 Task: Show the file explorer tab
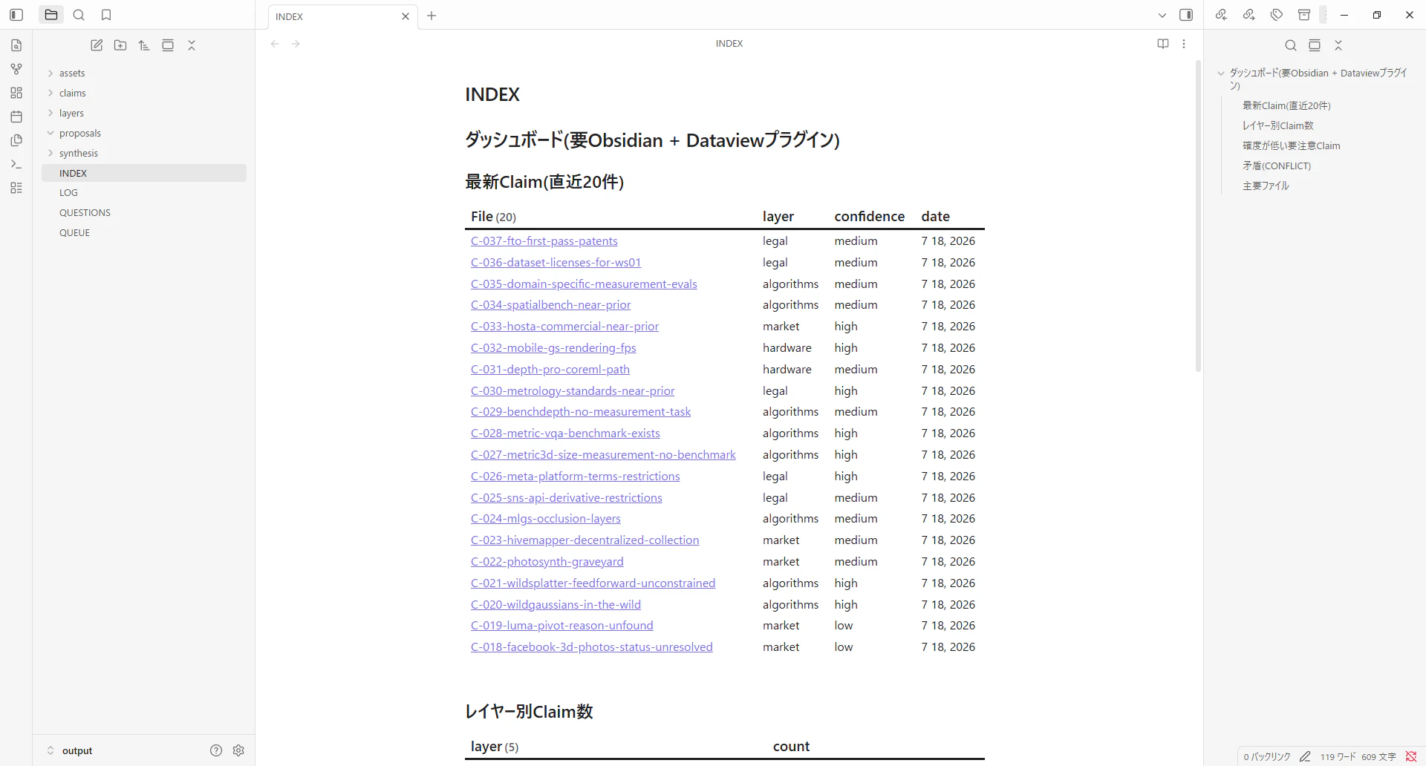pos(51,15)
